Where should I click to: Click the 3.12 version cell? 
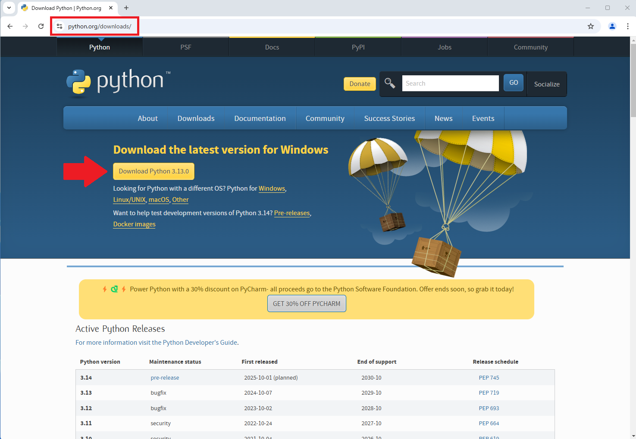[x=86, y=408]
